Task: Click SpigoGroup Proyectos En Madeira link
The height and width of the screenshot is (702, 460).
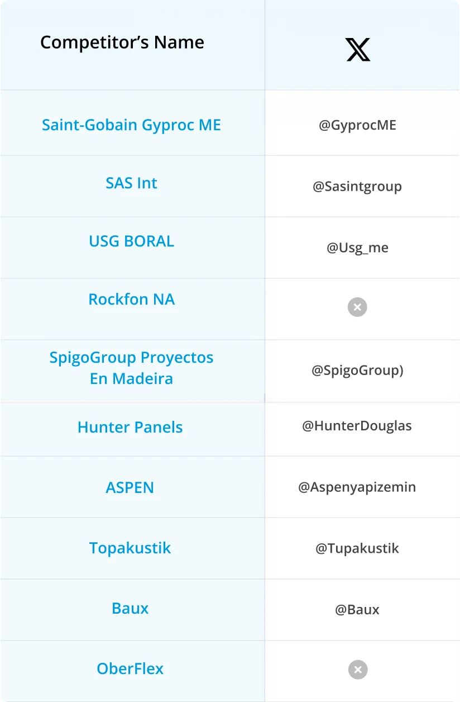Action: 131,368
